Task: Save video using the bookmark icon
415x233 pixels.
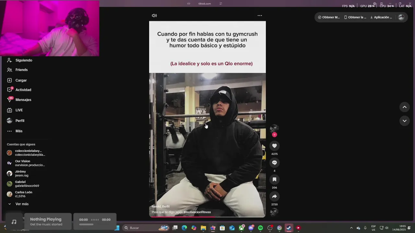Action: click(x=274, y=180)
